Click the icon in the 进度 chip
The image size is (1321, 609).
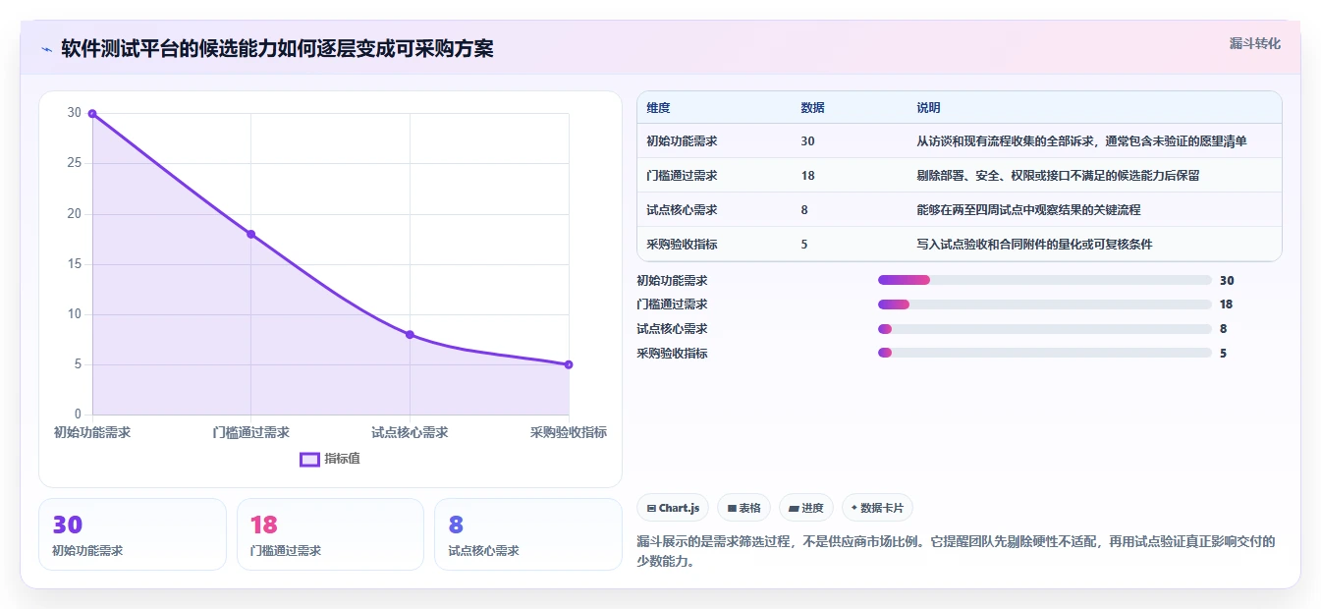[794, 509]
